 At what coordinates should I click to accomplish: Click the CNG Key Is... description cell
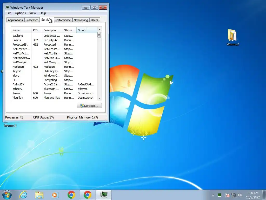click(52, 71)
